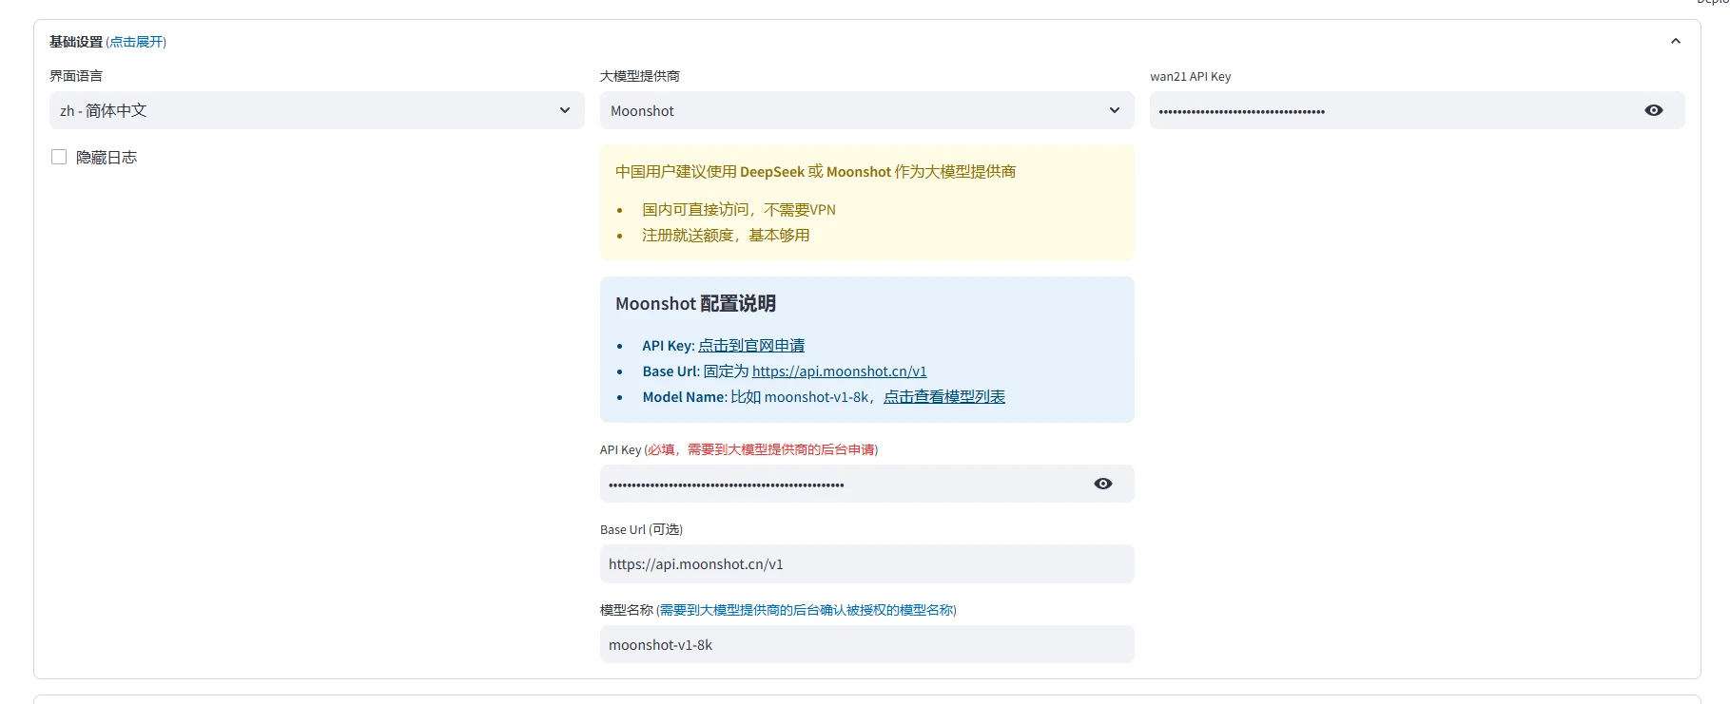Open the 界面语言 dropdown showing zh - 简体中文
The width and height of the screenshot is (1730, 704).
[x=317, y=110]
